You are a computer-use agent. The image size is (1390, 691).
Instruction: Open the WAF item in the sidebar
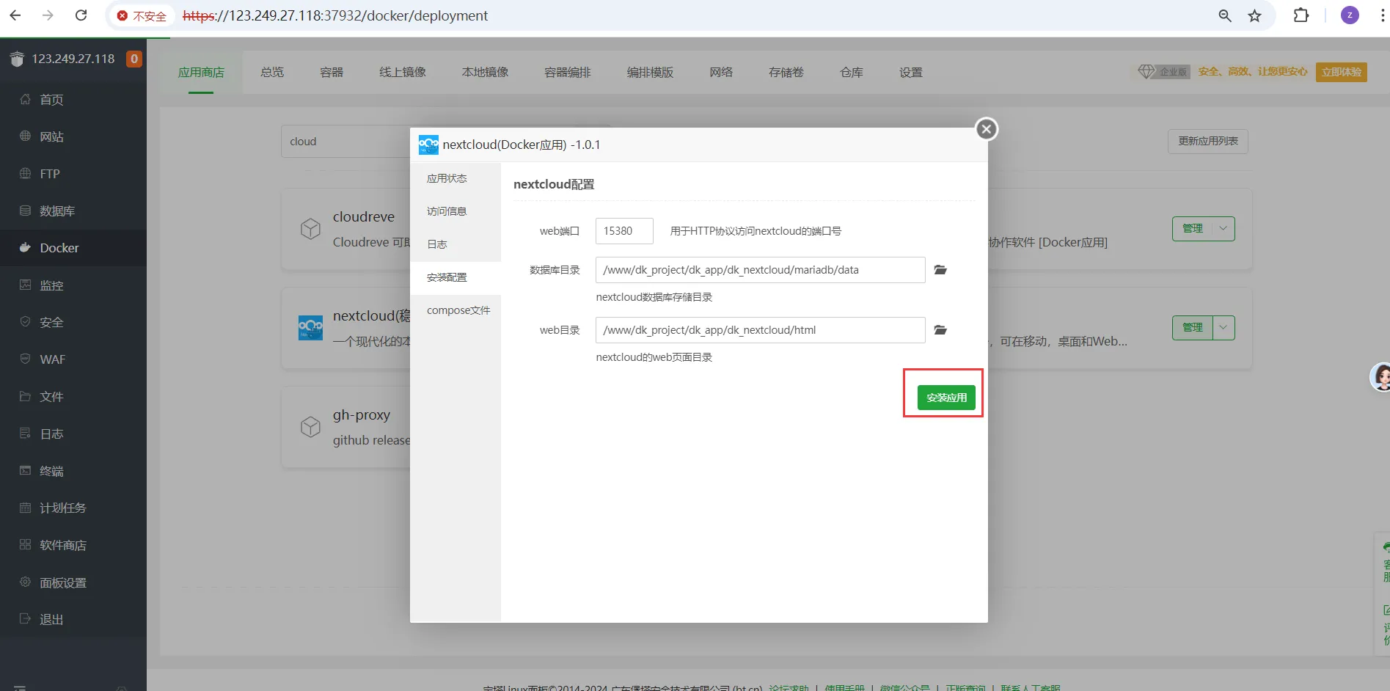(x=73, y=359)
